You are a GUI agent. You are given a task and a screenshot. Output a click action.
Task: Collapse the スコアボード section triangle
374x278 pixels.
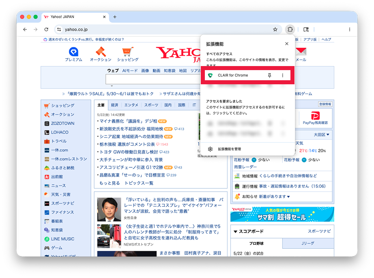[235, 231]
